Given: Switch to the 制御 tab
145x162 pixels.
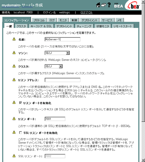Looking at the screenshot, I should pyautogui.click(x=74, y=20).
